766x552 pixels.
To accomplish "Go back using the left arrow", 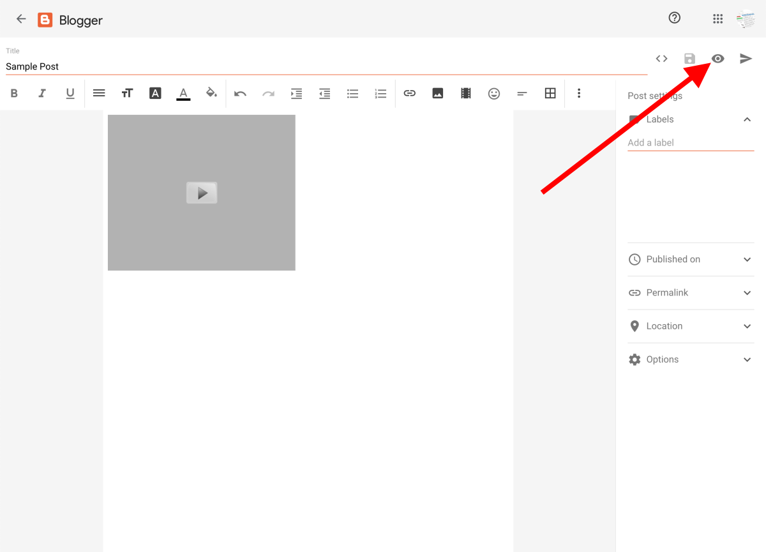I will 21,19.
